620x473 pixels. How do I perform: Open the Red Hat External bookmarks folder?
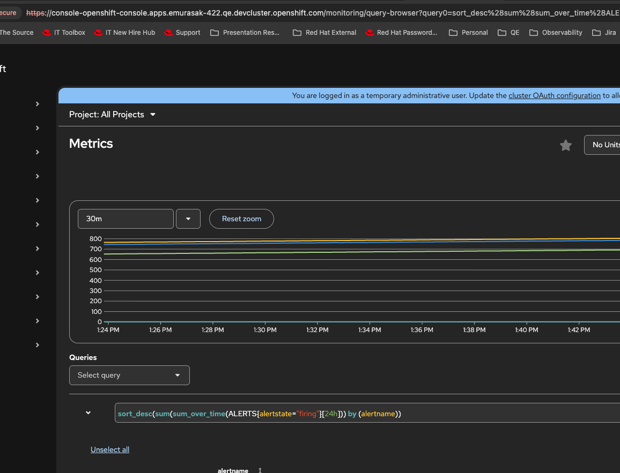tap(324, 33)
